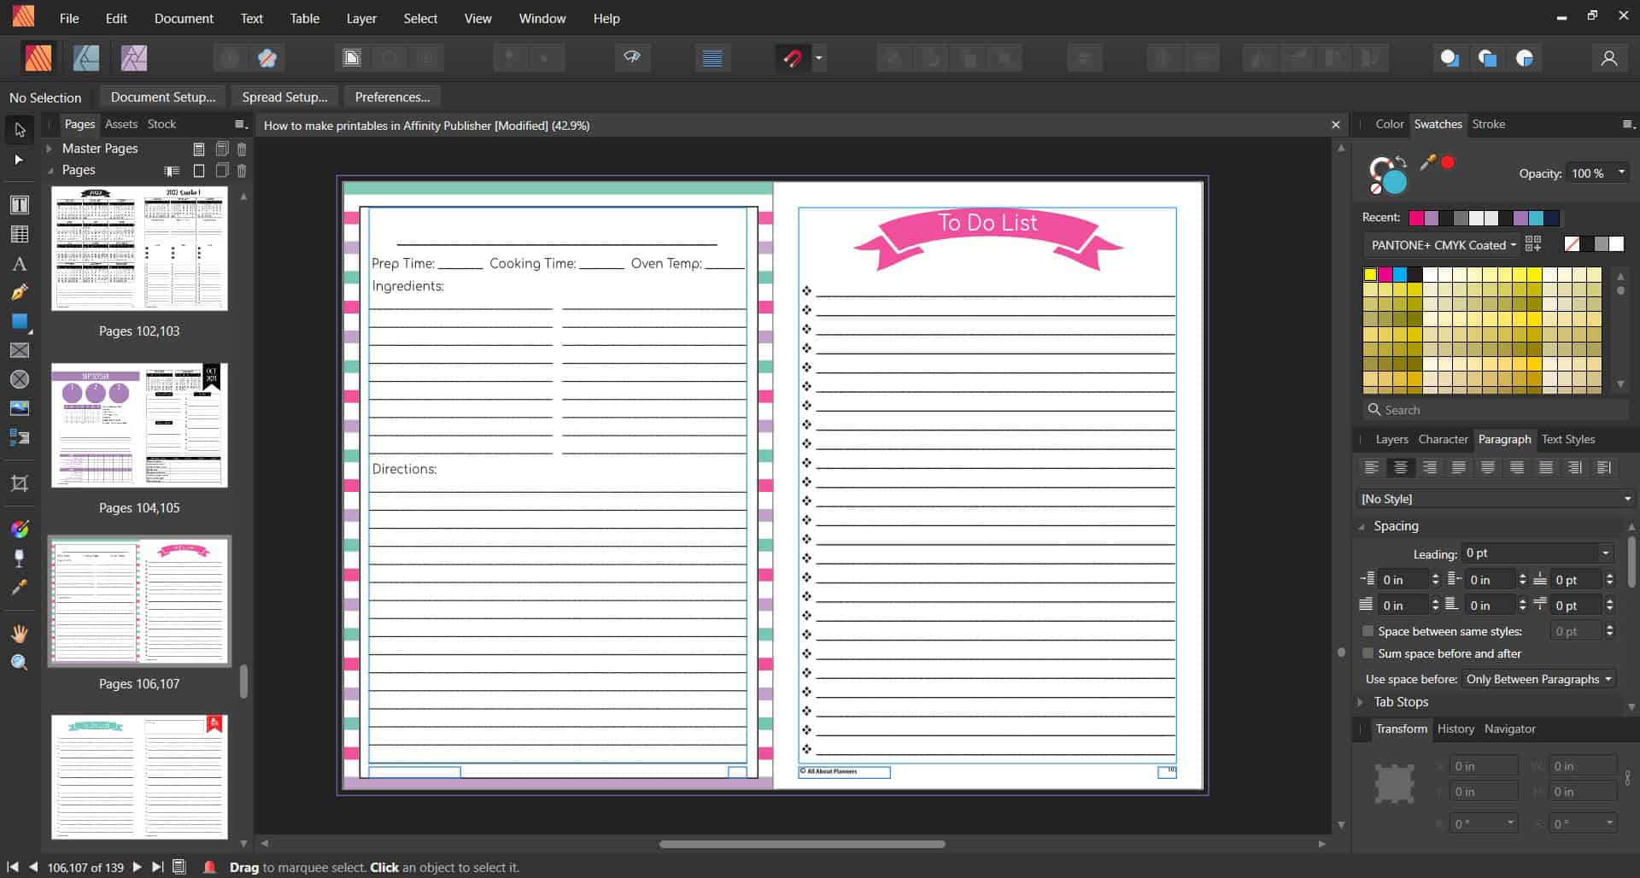Select the Fill gradient tool

coord(19,530)
